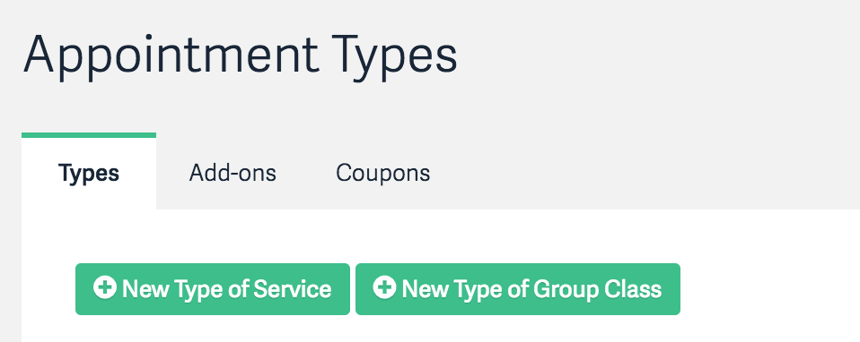The height and width of the screenshot is (342, 860).
Task: Open the Types tab
Action: 89,173
